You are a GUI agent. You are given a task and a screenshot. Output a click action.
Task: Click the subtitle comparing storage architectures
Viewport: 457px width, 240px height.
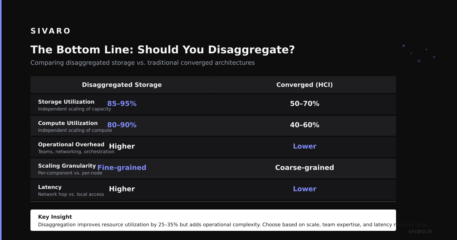pyautogui.click(x=142, y=62)
